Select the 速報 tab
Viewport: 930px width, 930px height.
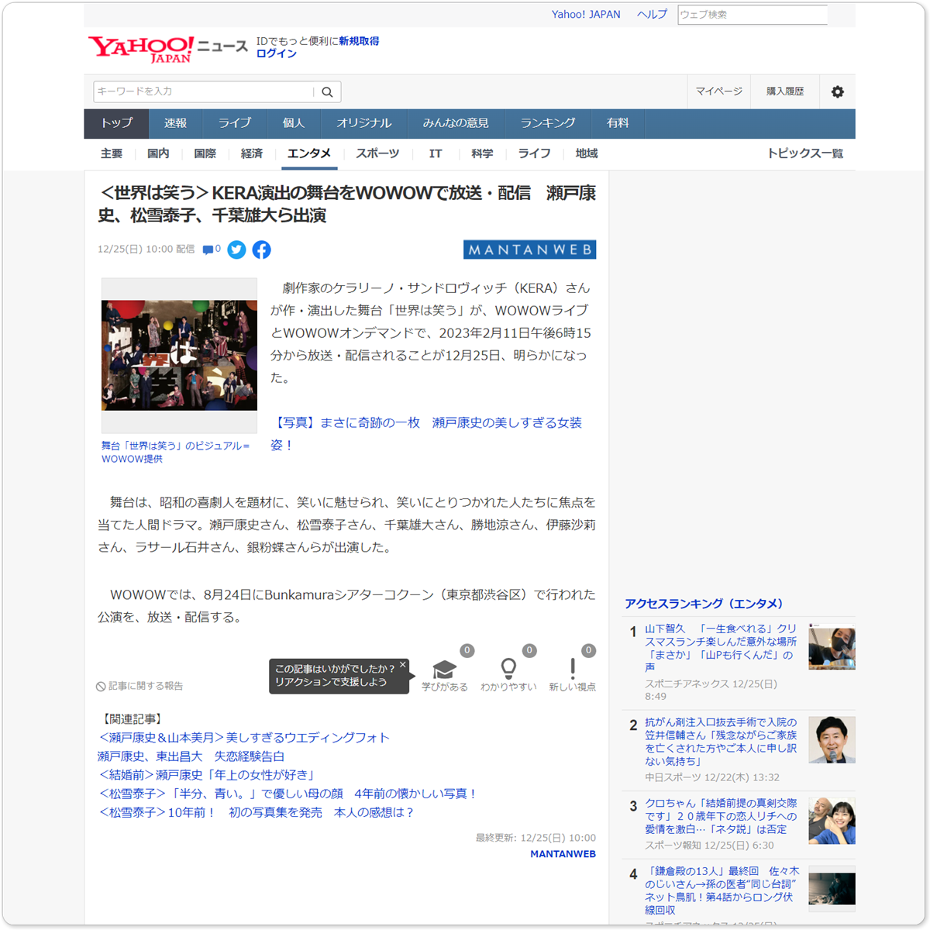point(175,123)
